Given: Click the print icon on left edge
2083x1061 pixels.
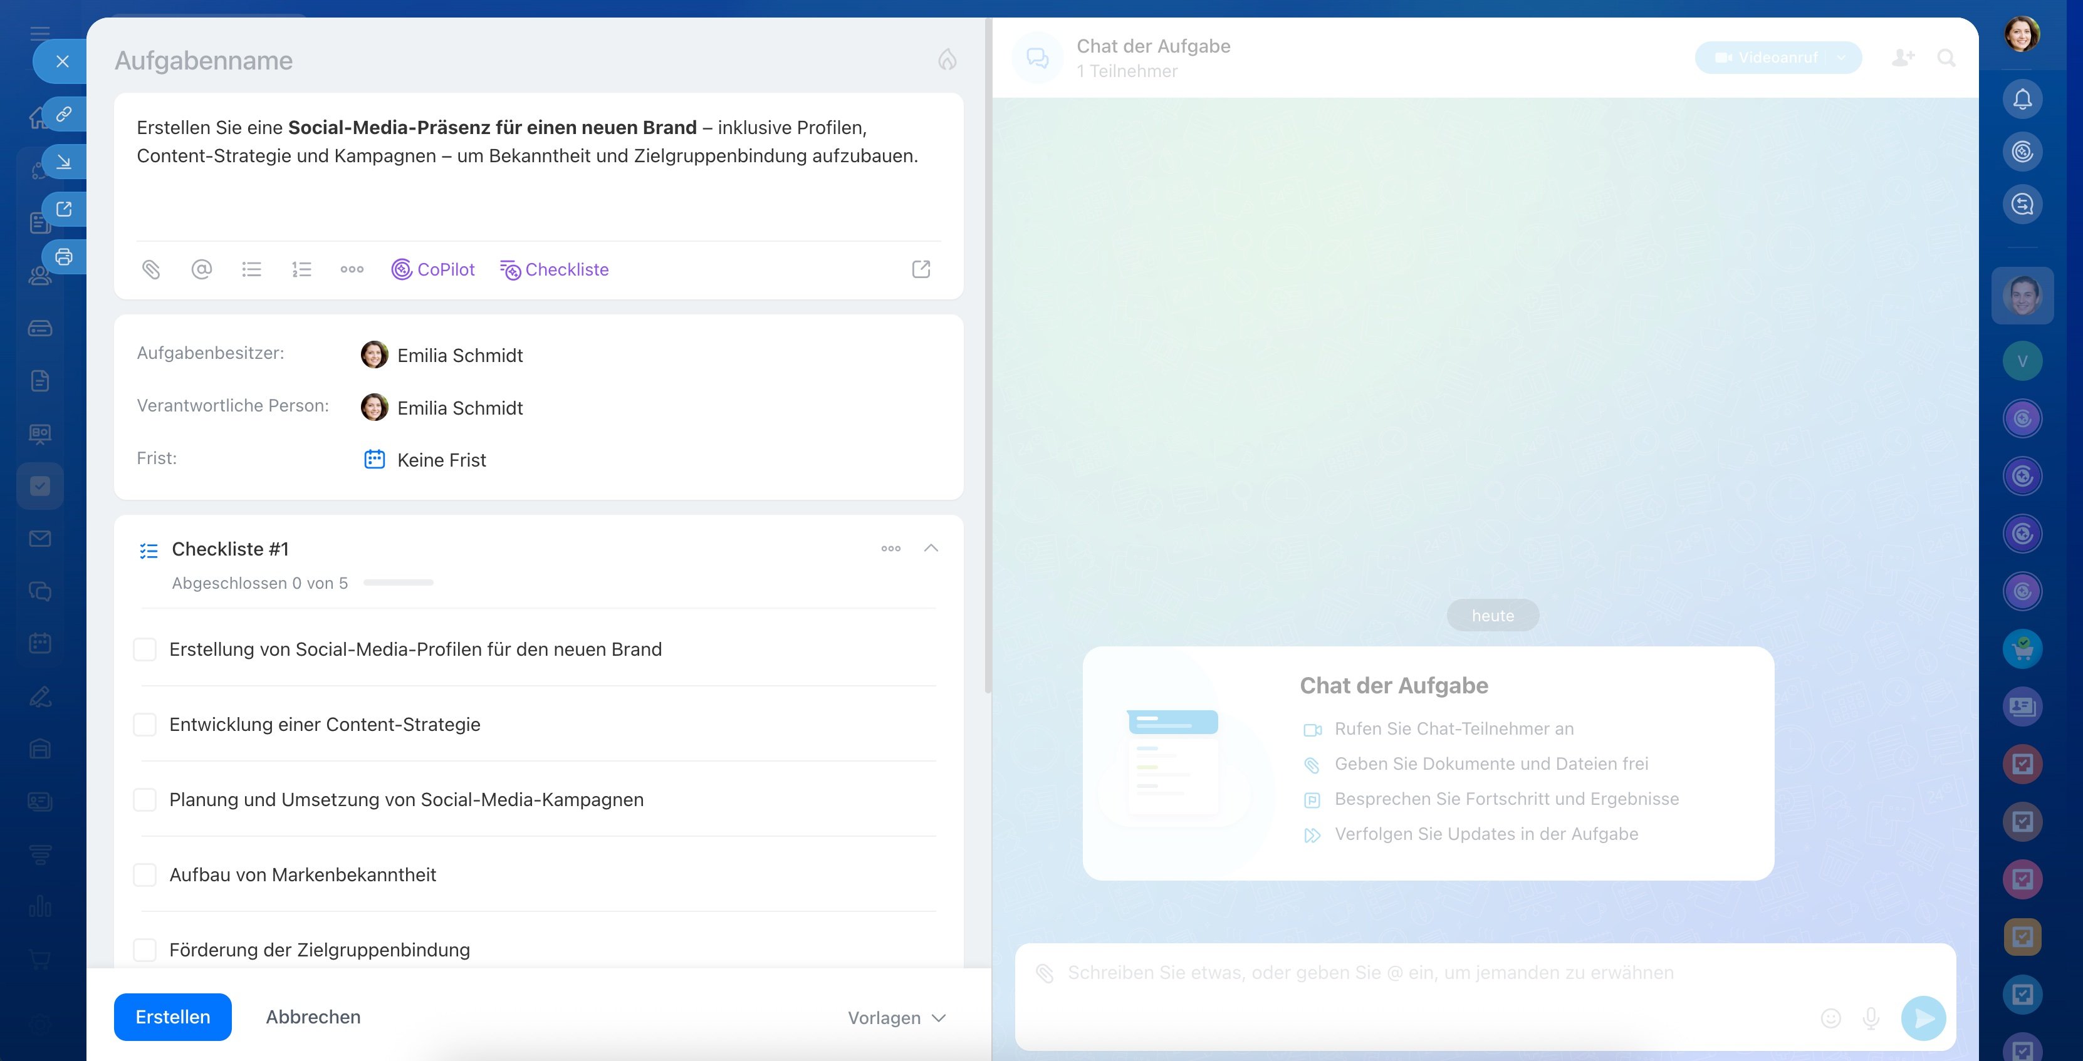Looking at the screenshot, I should [x=64, y=257].
